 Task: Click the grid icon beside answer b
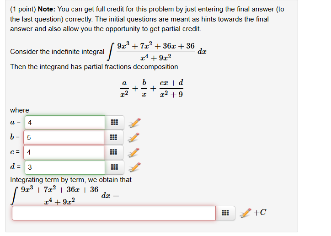114,138
